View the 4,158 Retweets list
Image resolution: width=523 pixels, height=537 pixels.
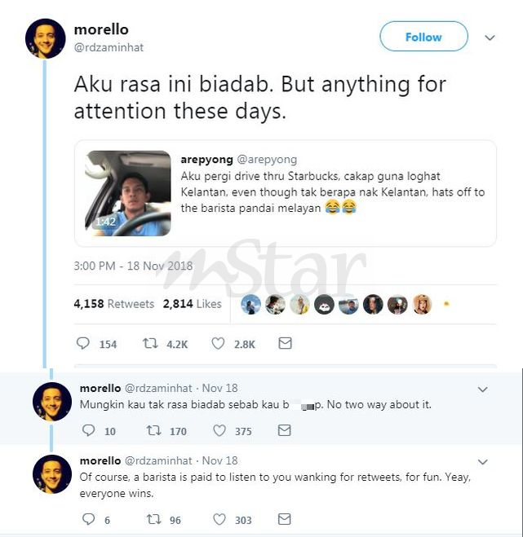click(x=113, y=304)
